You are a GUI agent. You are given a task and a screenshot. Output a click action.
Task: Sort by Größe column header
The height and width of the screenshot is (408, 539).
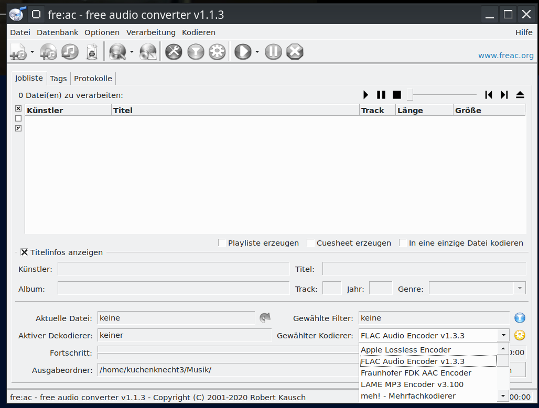click(x=489, y=110)
